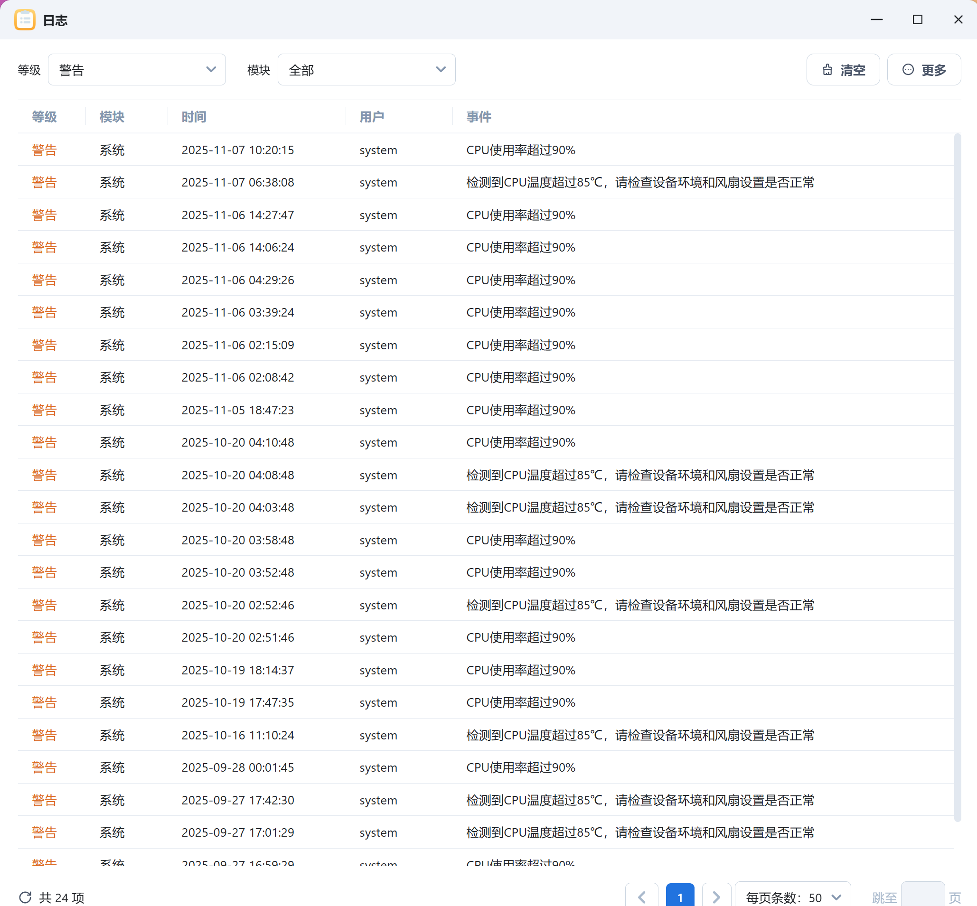Click the 共 24 项 total count label
The image size is (977, 906).
(x=61, y=897)
